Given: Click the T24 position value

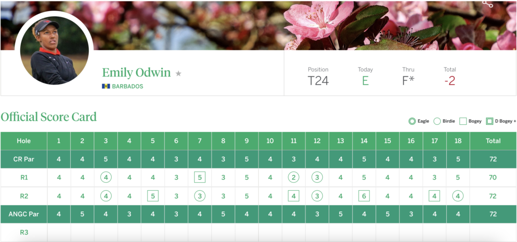Looking at the screenshot, I should click(318, 81).
